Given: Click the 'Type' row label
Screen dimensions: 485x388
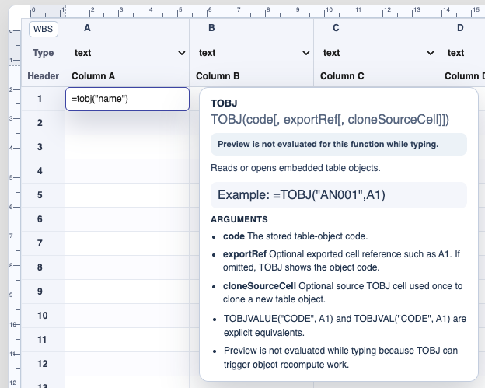Looking at the screenshot, I should coord(43,53).
